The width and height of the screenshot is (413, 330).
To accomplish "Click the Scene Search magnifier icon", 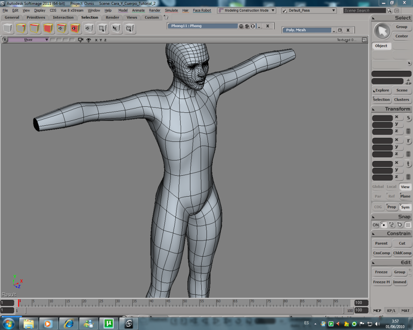I will 389,10.
